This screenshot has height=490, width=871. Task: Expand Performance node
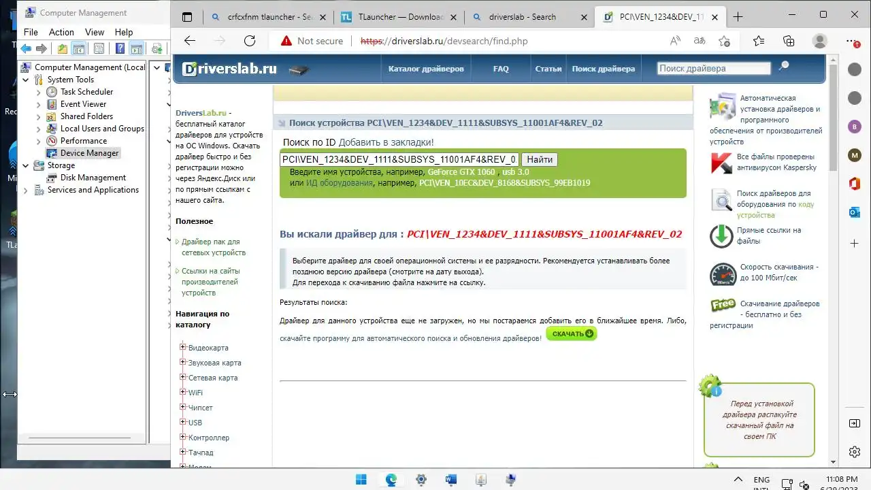[x=39, y=141]
